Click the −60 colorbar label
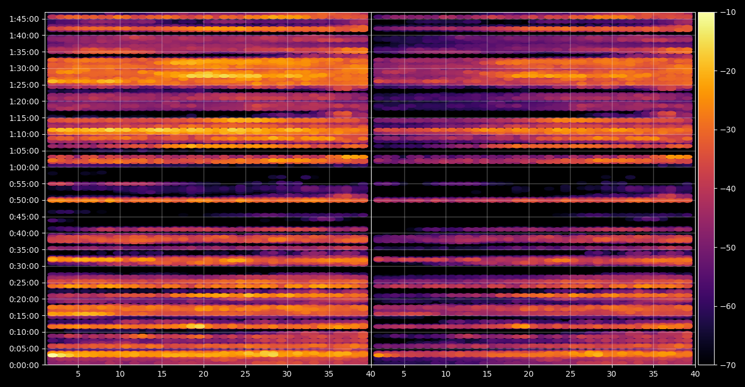 pyautogui.click(x=728, y=306)
